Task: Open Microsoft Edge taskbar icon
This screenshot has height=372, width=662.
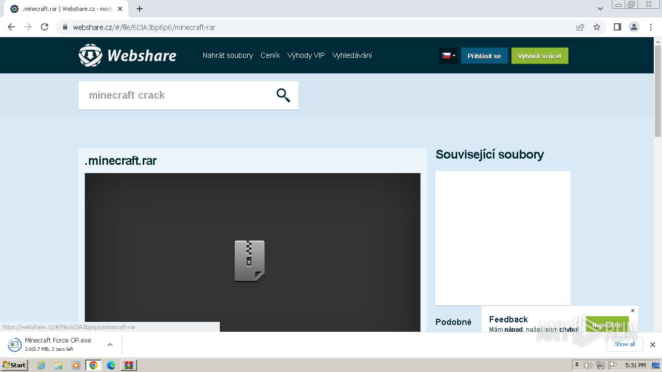Action: pyautogui.click(x=111, y=365)
